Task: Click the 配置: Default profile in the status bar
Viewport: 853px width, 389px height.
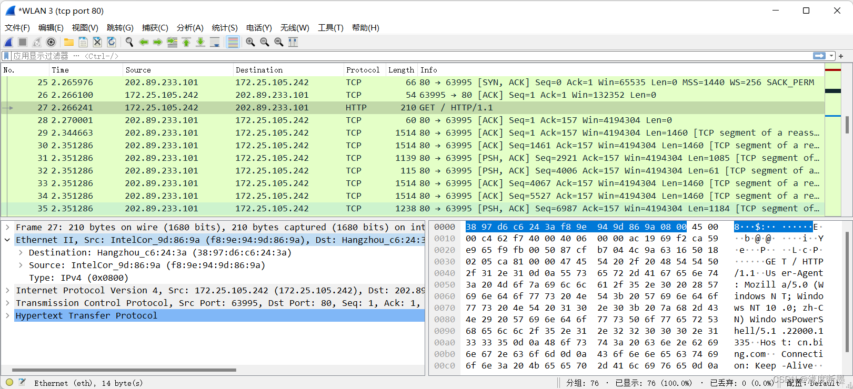Action: [x=814, y=383]
